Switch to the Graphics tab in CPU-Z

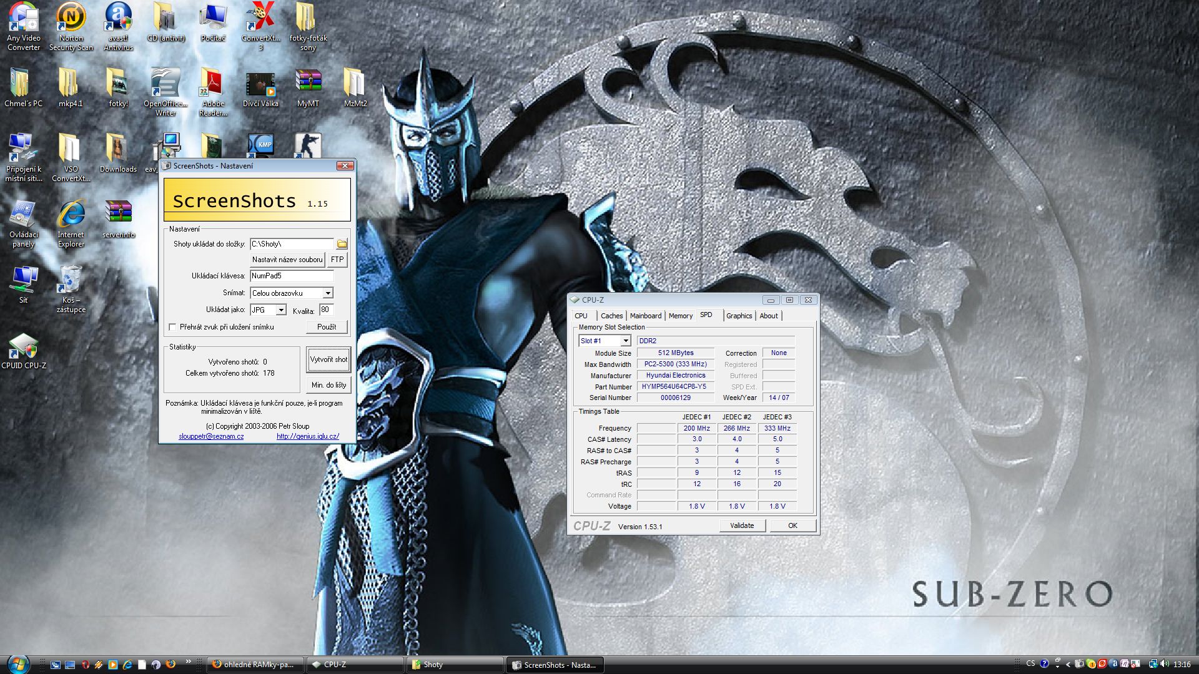[739, 316]
